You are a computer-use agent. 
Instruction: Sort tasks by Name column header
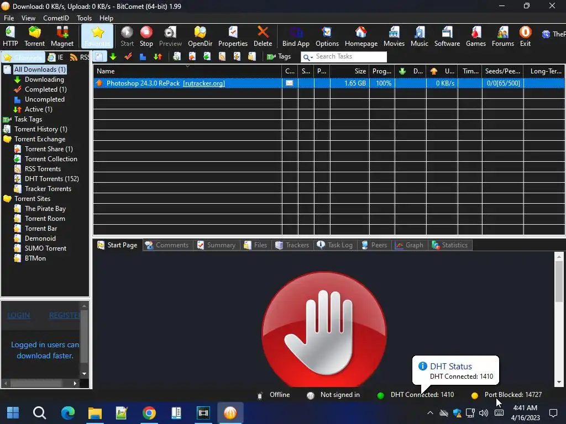point(187,71)
